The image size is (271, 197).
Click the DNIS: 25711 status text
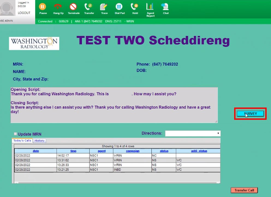tap(113, 21)
